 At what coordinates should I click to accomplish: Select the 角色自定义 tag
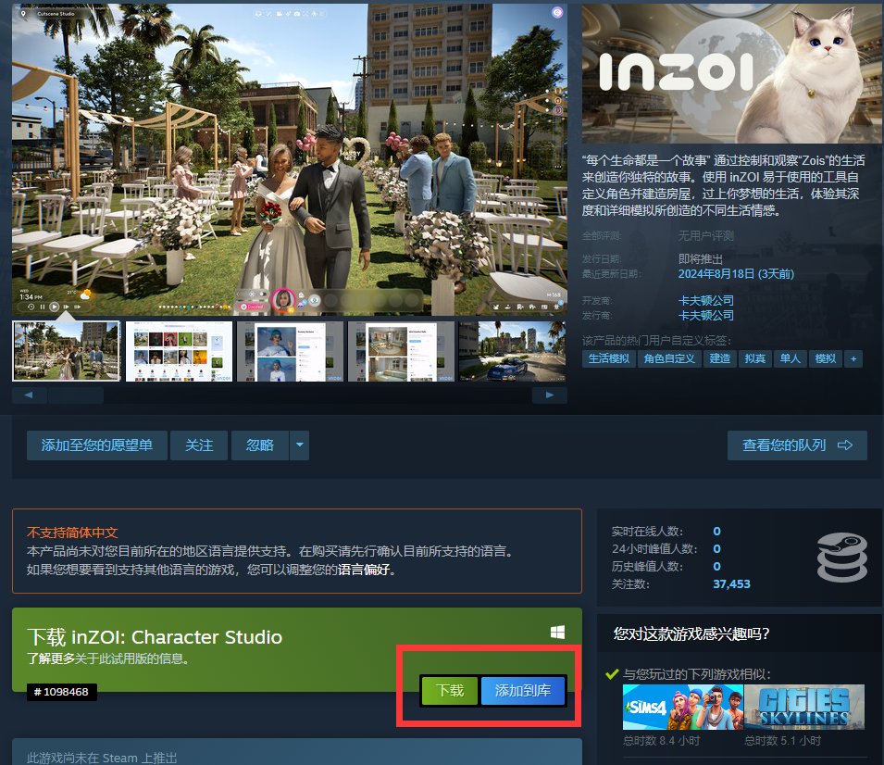click(669, 358)
